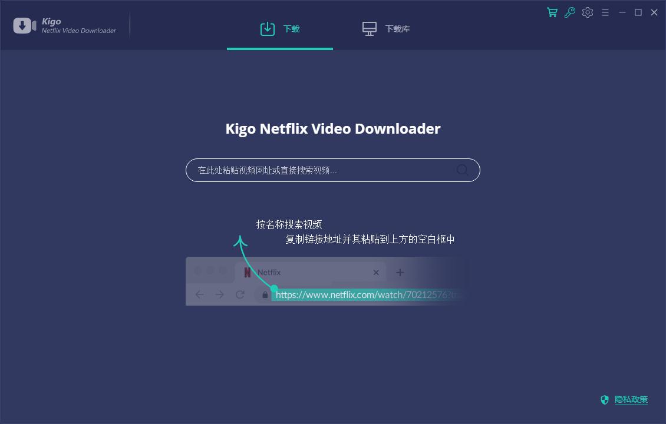The image size is (666, 424).
Task: Click the key icon to register license
Action: pyautogui.click(x=569, y=12)
